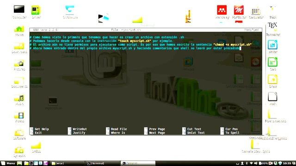Click the Where Is shortcut in nano
296x166 pixels.
(116, 133)
